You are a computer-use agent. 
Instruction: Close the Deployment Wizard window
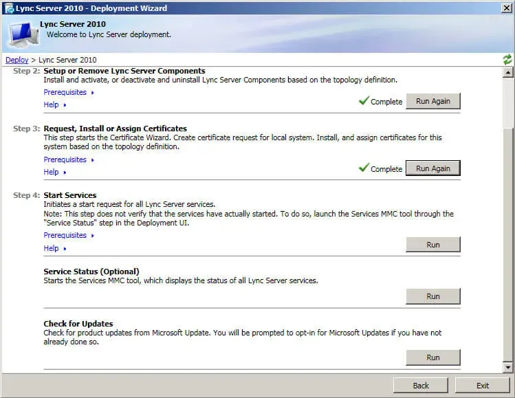click(507, 8)
